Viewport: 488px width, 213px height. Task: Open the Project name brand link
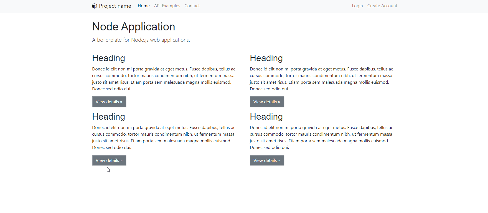click(x=111, y=6)
